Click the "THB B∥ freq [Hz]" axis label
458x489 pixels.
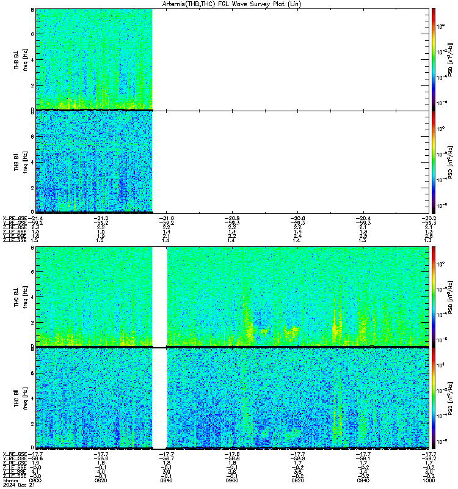tap(21, 162)
